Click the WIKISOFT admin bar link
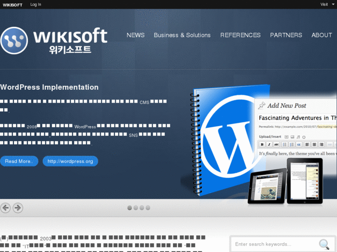 tap(13, 5)
